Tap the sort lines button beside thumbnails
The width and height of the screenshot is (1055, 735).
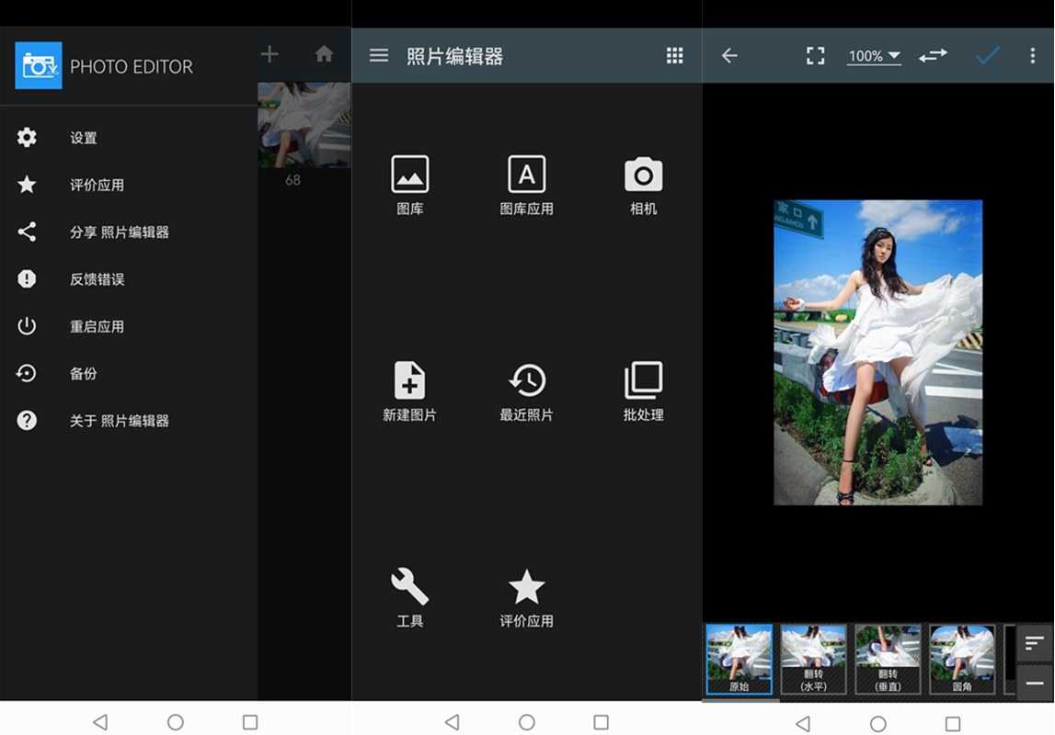tap(1034, 643)
